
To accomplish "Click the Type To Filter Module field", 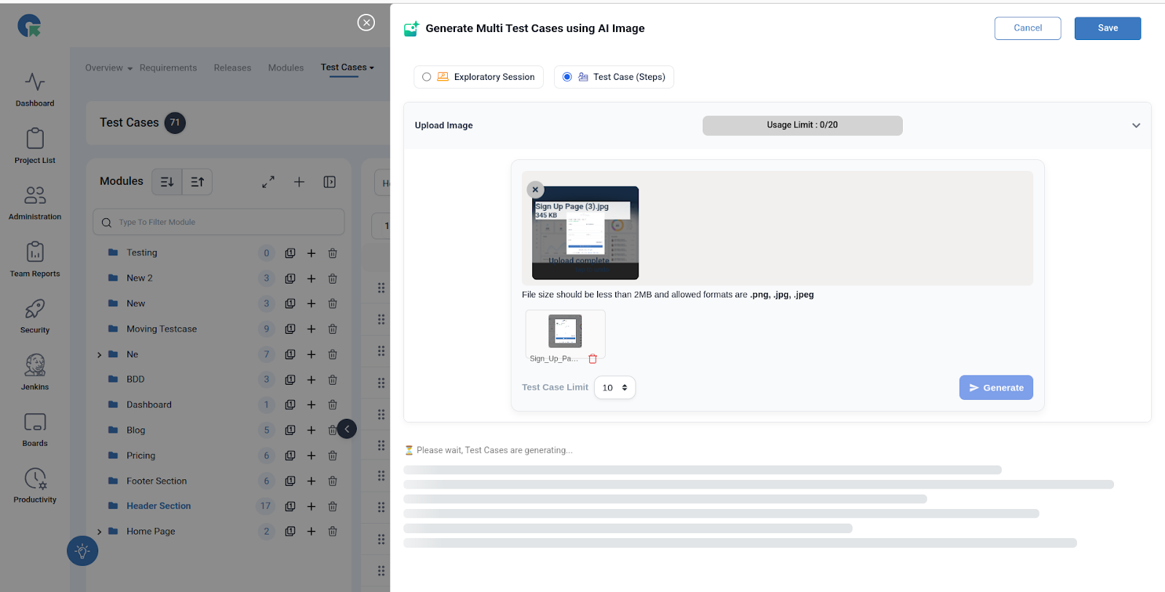I will (218, 223).
